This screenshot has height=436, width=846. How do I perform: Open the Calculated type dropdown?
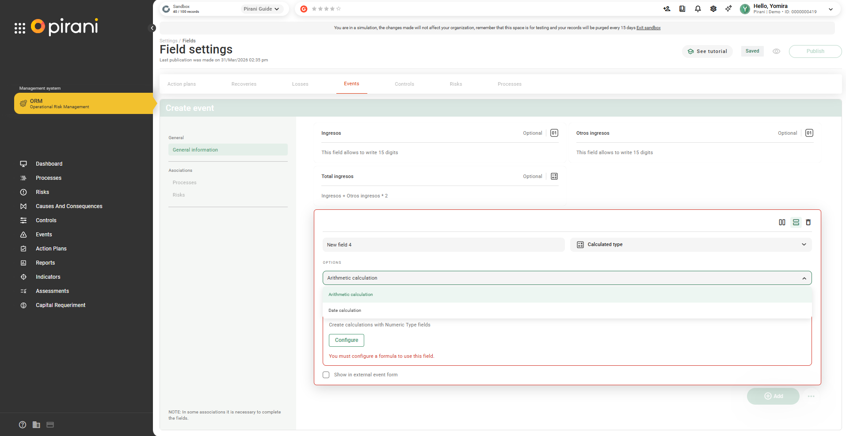[690, 244]
